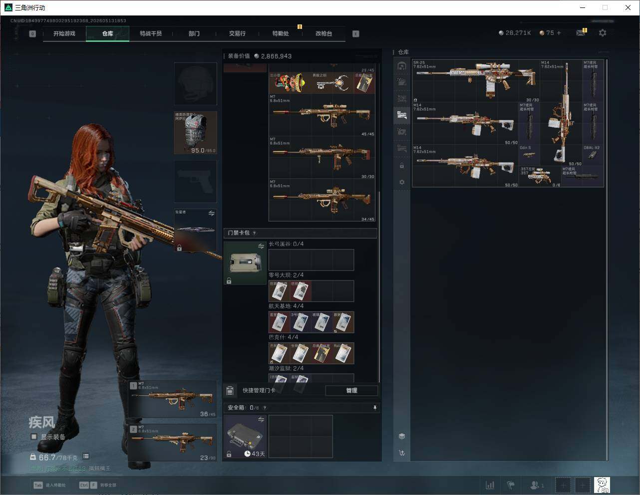This screenshot has height=495, width=640.
Task: Click the locked stash slot icon
Action: 402,165
